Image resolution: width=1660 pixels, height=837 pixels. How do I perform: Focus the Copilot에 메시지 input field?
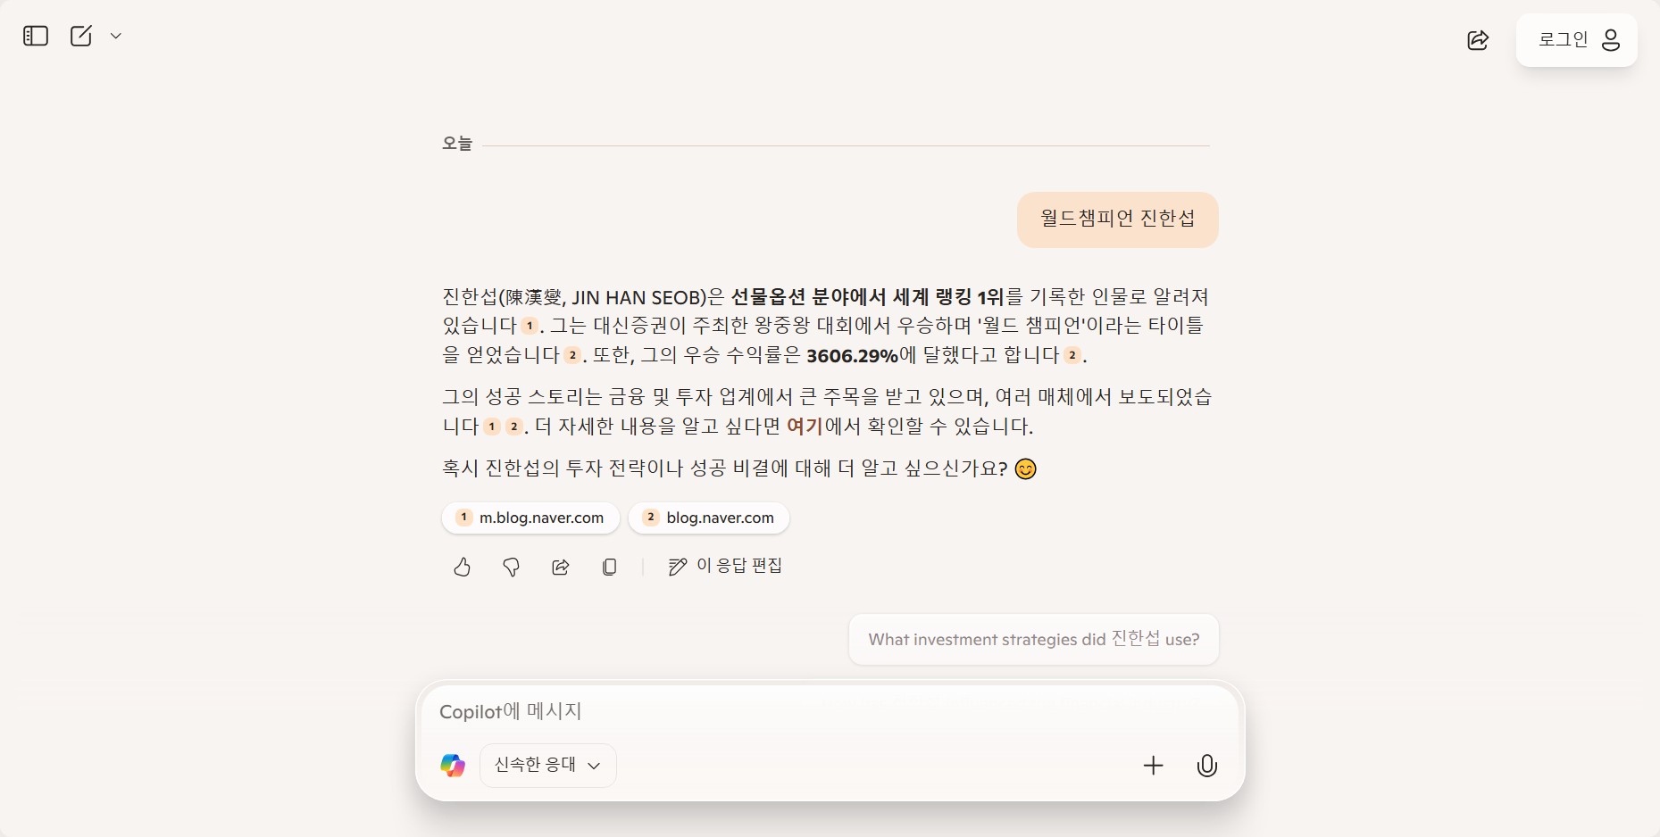tap(830, 711)
